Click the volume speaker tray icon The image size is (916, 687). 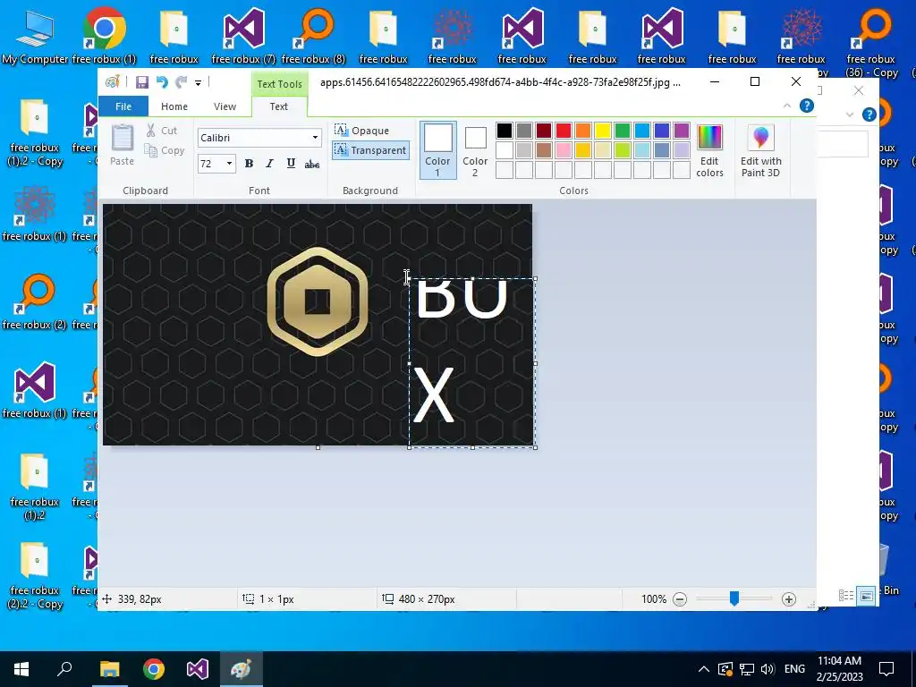pos(768,669)
